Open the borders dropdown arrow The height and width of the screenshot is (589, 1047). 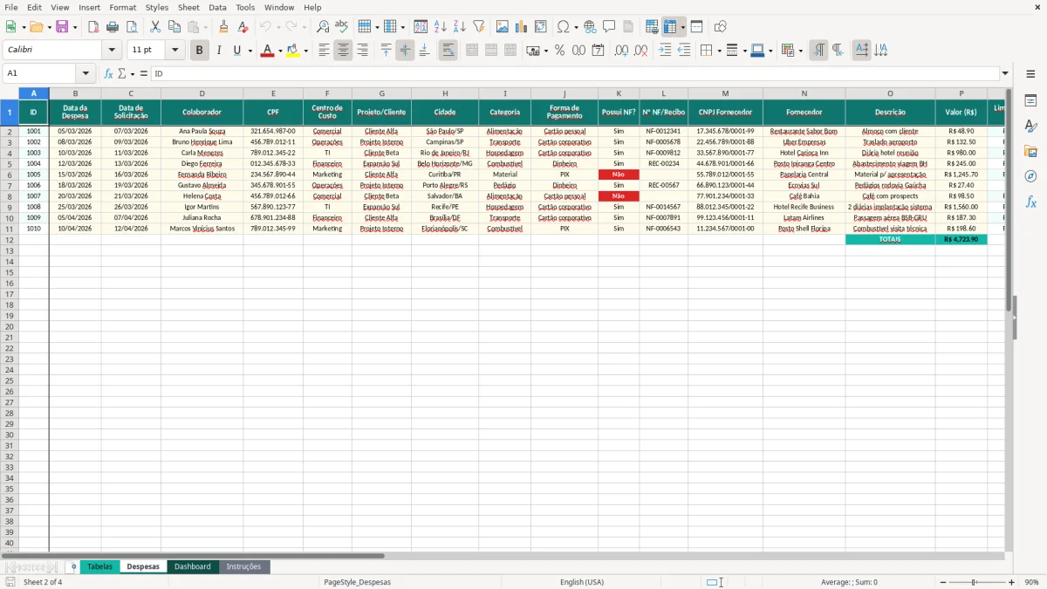722,51
